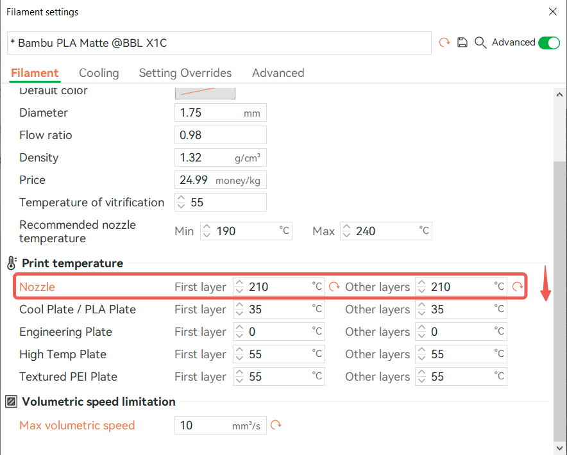
Task: Click Engineering Plate First layer spinner
Action: (x=239, y=332)
